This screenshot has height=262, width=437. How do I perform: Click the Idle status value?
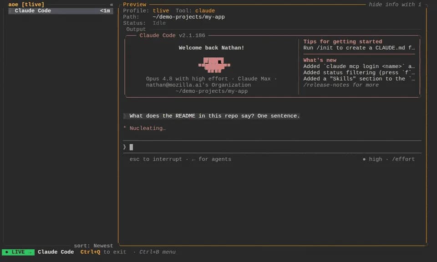coord(159,23)
